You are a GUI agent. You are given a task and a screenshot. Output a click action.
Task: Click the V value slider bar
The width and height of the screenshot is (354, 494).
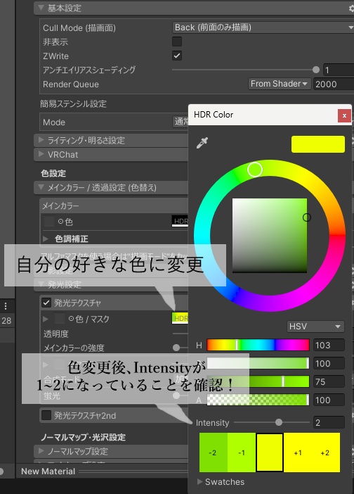[258, 381]
